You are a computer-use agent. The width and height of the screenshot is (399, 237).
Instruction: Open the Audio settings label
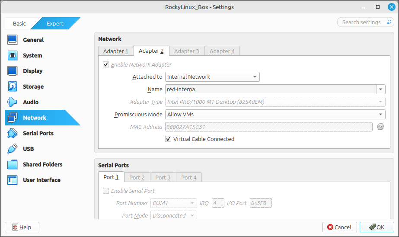pos(31,102)
